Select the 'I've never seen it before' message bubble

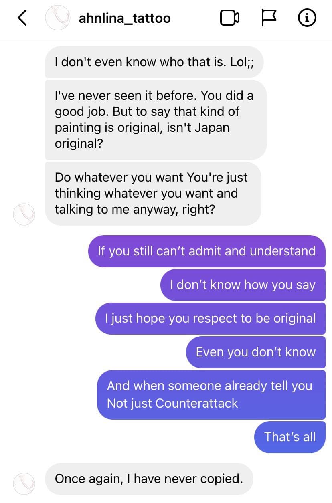click(x=156, y=120)
